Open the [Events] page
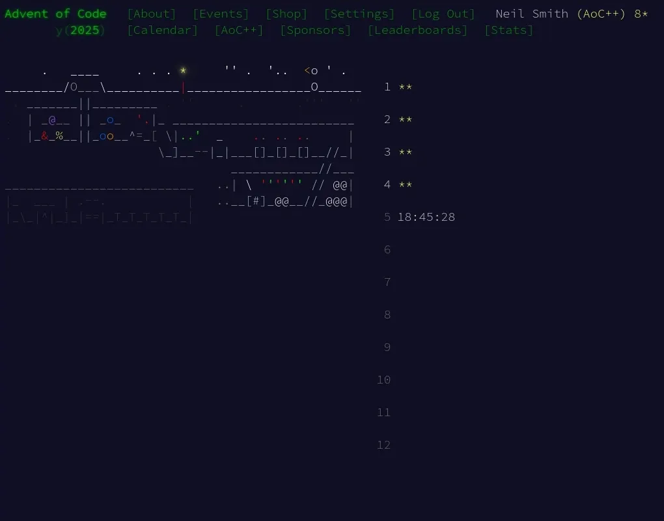Viewport: 664px width, 521px height. tap(220, 13)
